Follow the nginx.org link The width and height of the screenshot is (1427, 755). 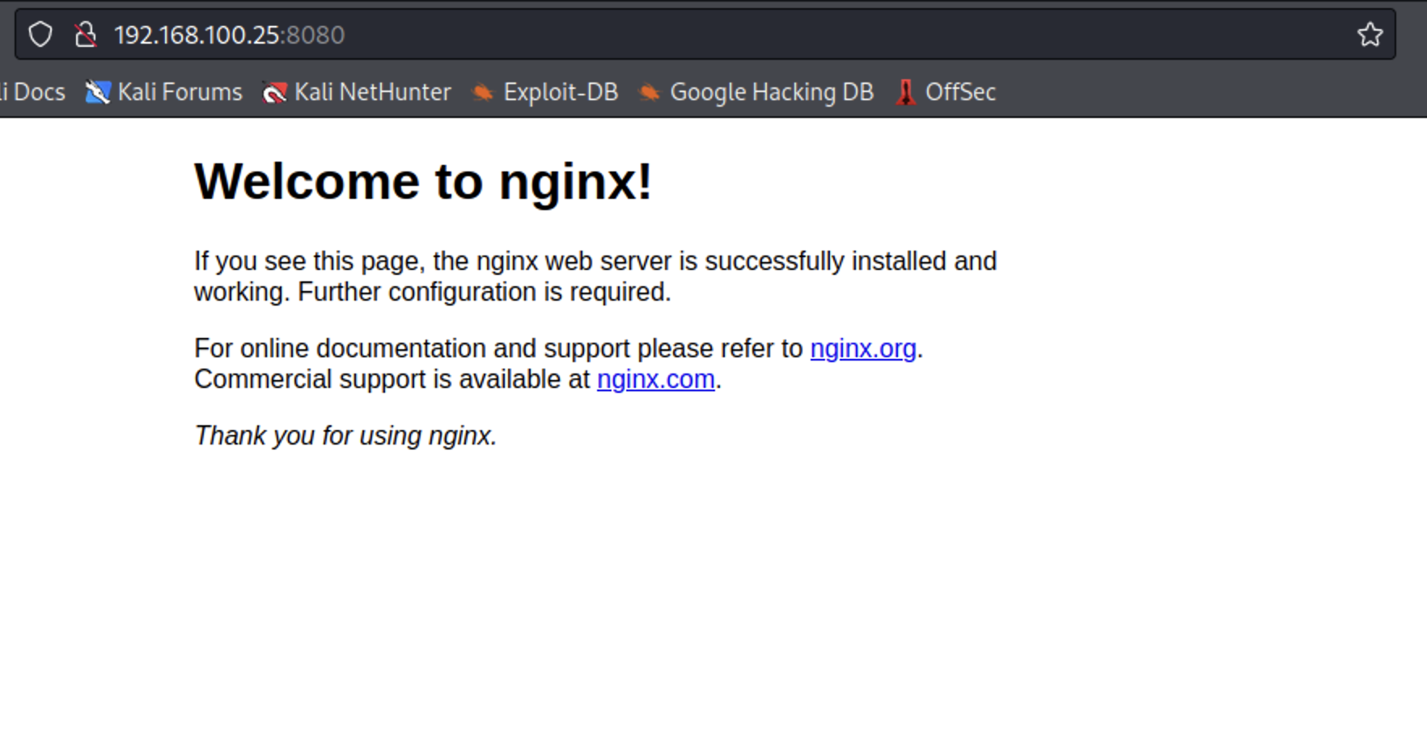(863, 348)
